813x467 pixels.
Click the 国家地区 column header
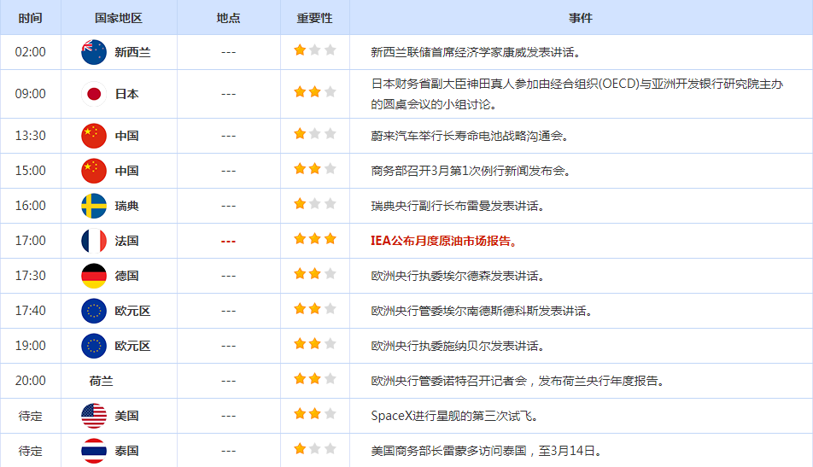click(118, 18)
